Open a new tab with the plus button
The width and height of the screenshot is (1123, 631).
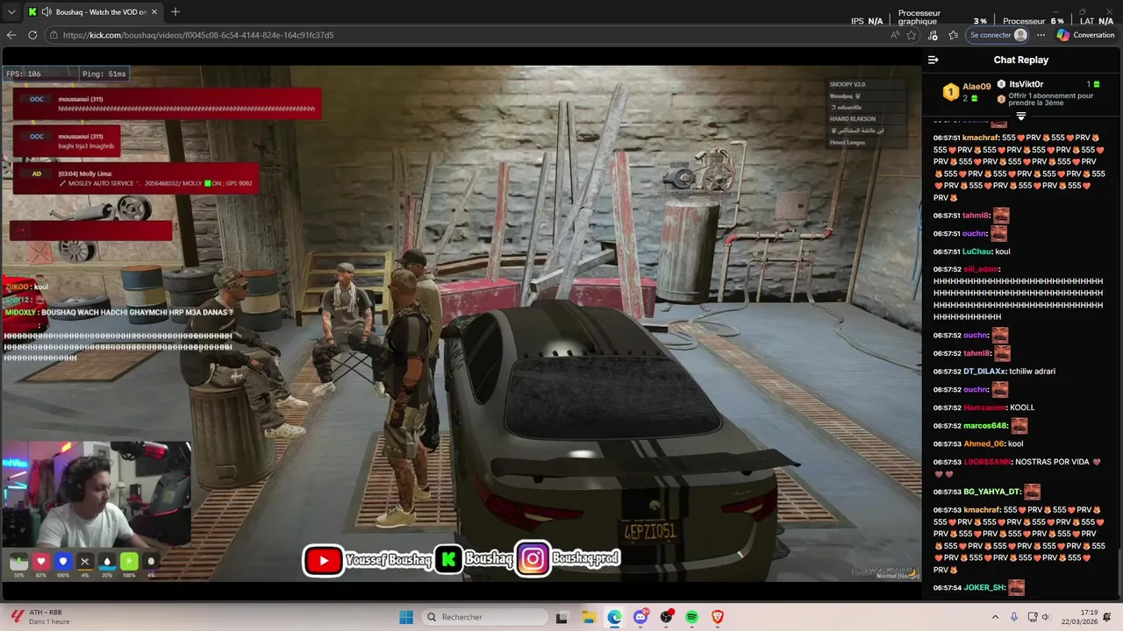(175, 12)
